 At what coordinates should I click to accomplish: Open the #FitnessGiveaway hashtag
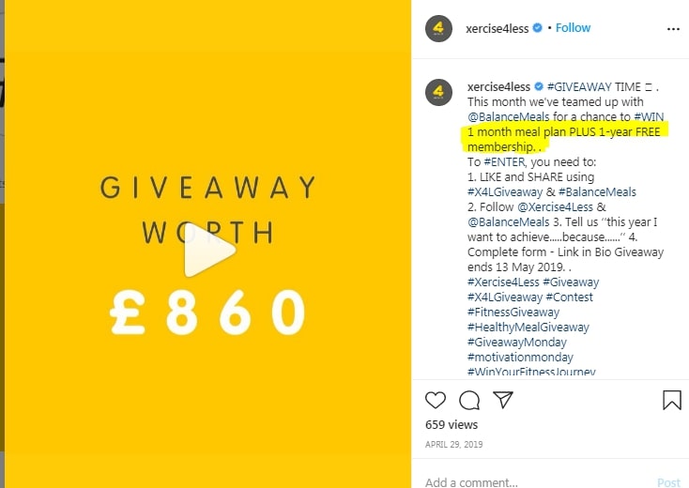pyautogui.click(x=513, y=313)
